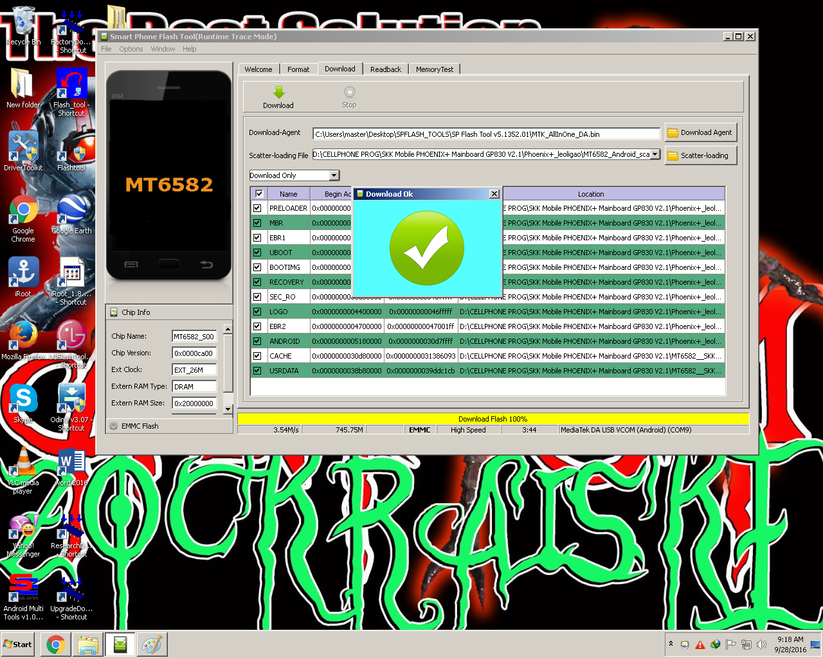Uncheck the PRELOADER partition checkbox
Image resolution: width=823 pixels, height=658 pixels.
257,208
